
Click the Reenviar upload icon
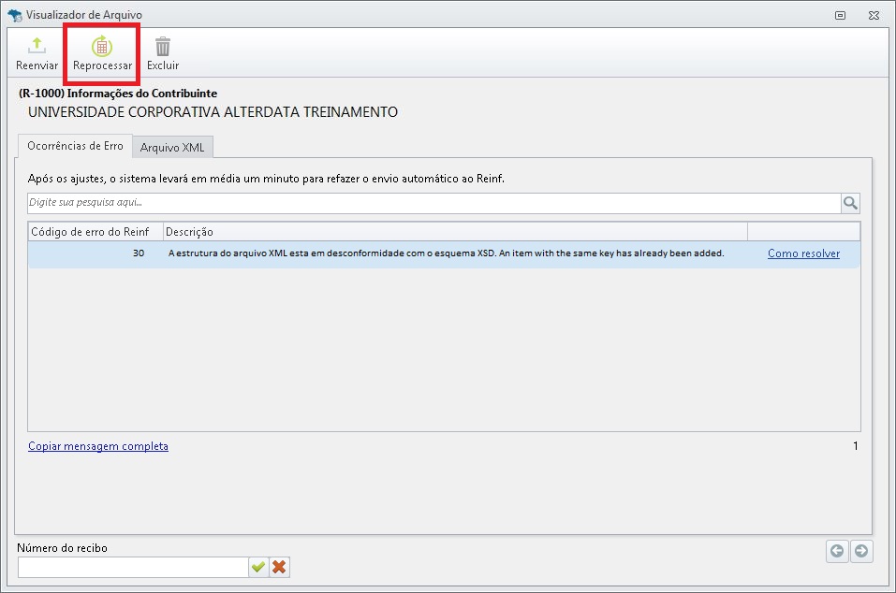point(37,46)
